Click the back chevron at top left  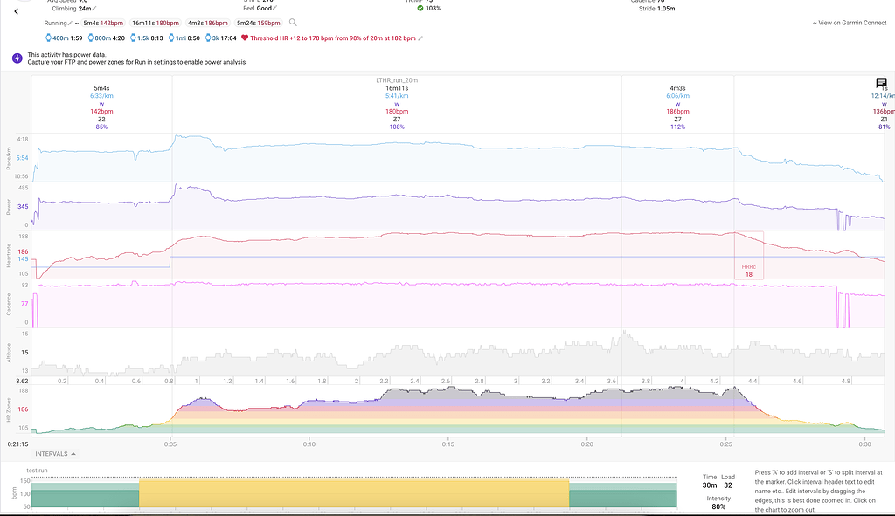pos(16,12)
